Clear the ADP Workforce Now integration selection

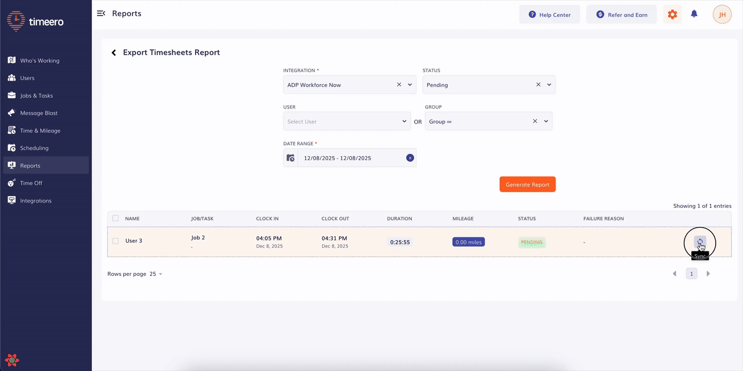click(x=399, y=85)
